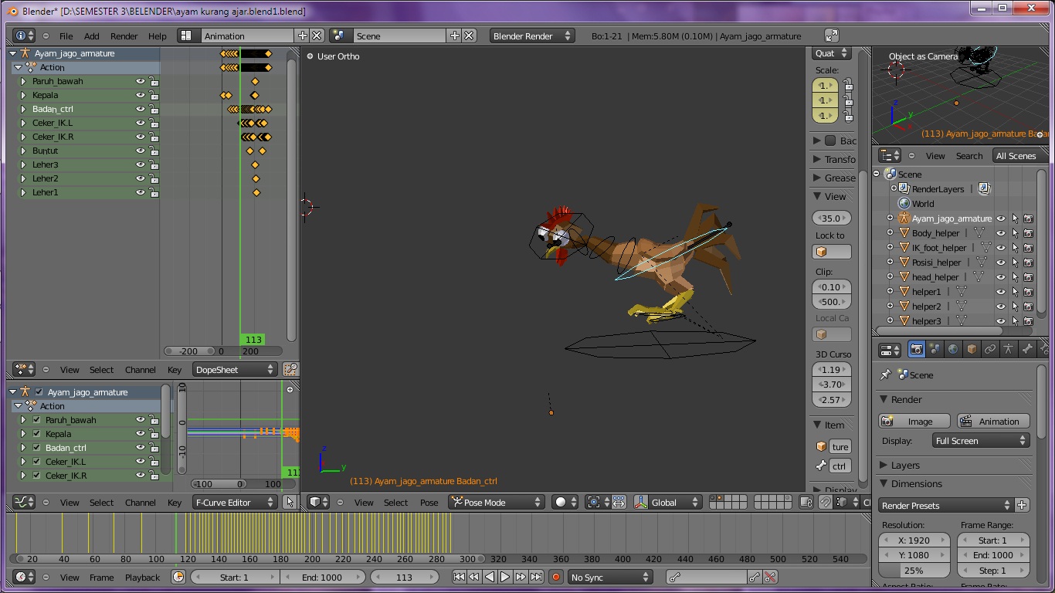Click the lock icon on the Kepala channel
This screenshot has height=593, width=1055.
pyautogui.click(x=154, y=96)
